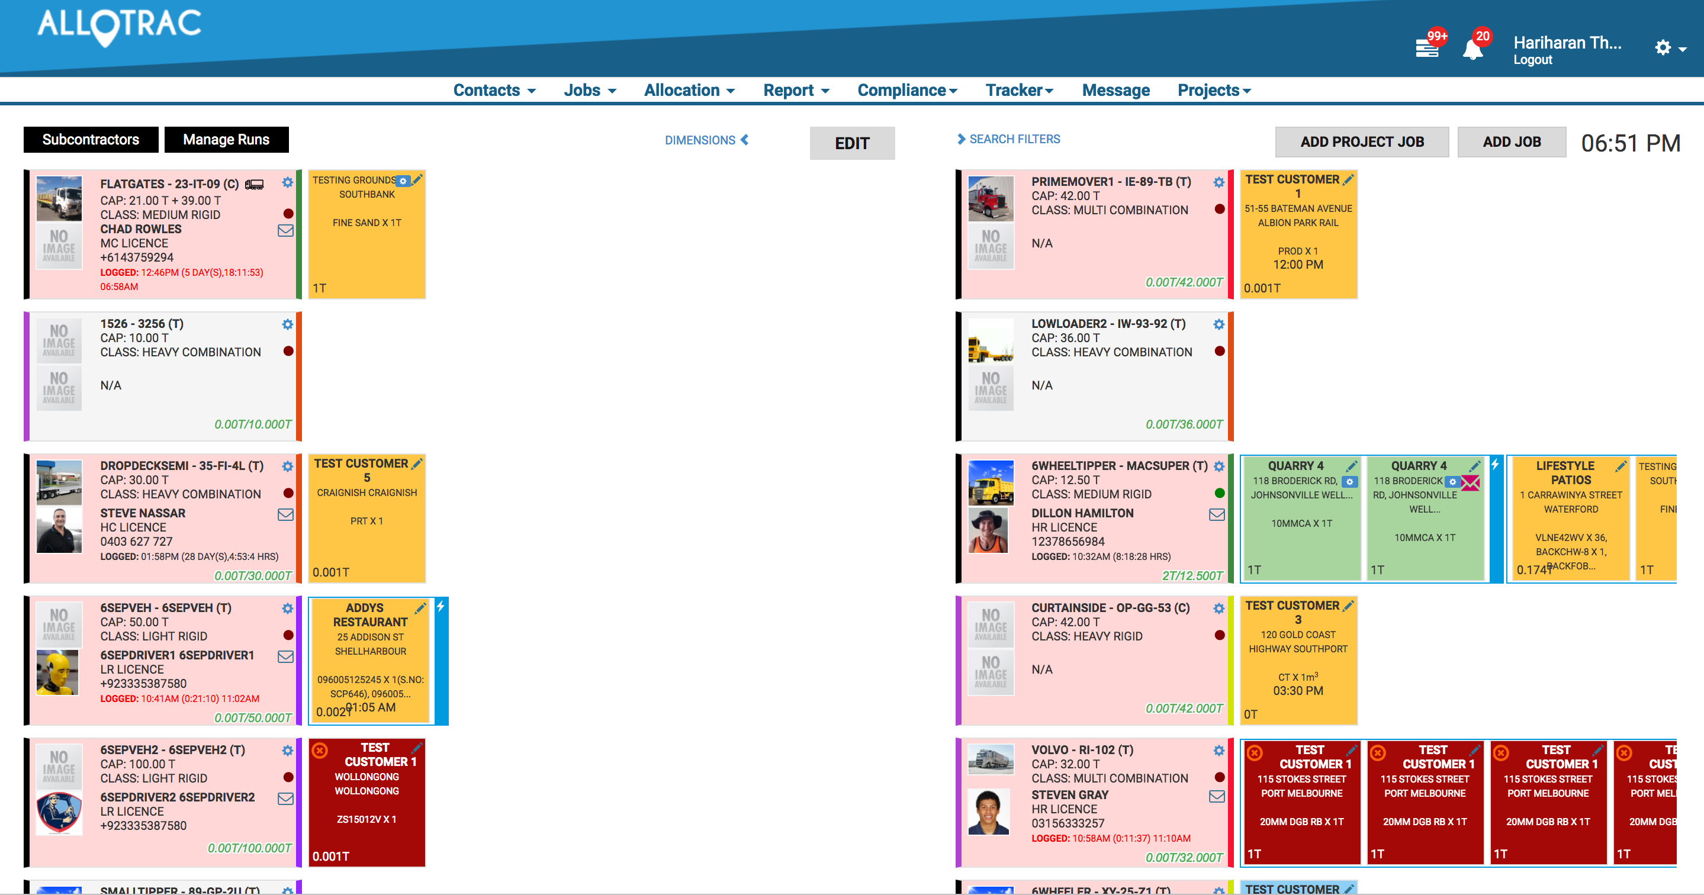Click cancel X icon on TEST CUSTOMER 1 Wollongong job
Screen dimensions: 1704x895
pos(320,750)
